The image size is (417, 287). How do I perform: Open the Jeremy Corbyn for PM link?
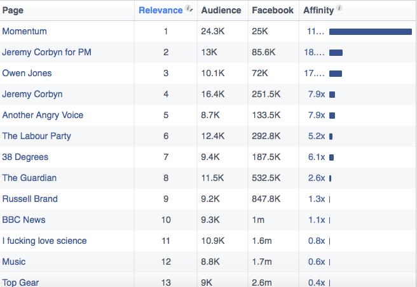coord(47,52)
